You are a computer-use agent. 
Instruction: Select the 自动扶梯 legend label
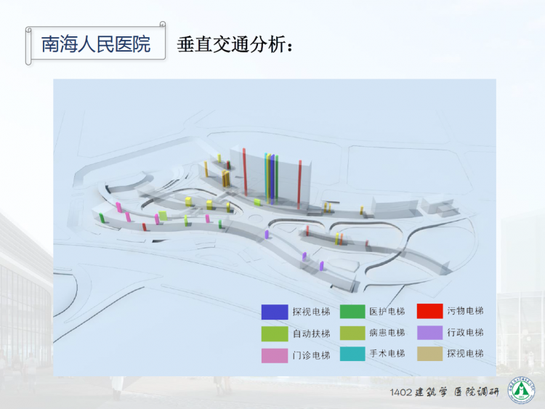[x=311, y=333]
